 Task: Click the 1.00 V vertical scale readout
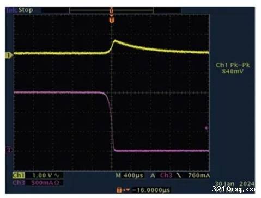42,175
